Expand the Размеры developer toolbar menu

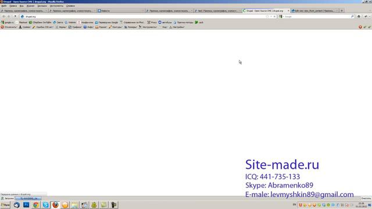131,27
